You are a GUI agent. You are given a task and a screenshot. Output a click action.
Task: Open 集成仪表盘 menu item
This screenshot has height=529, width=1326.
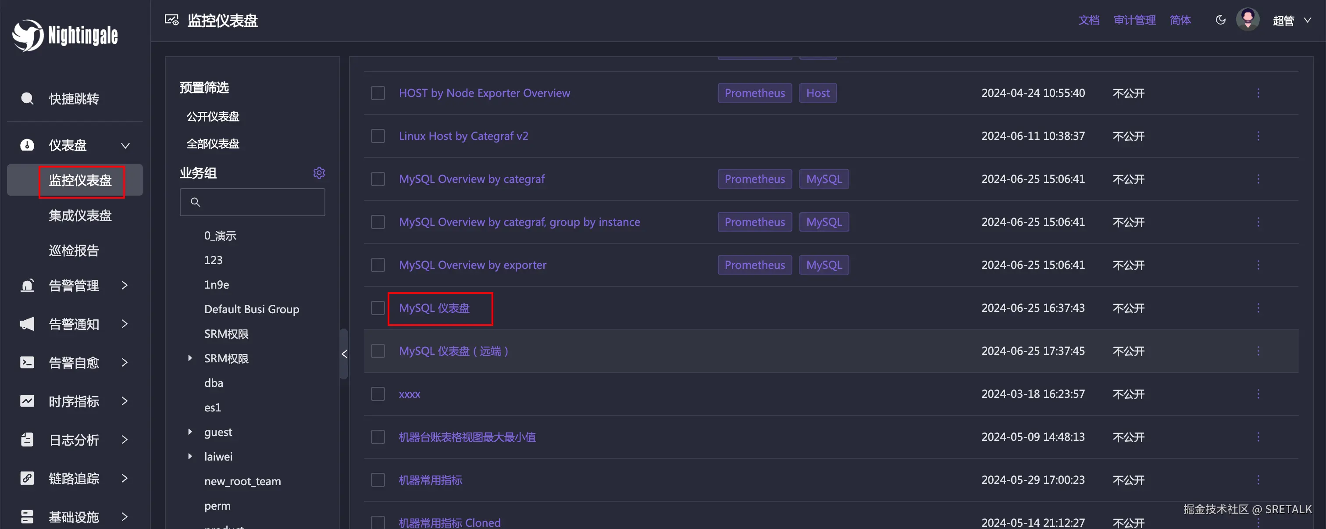pyautogui.click(x=80, y=215)
